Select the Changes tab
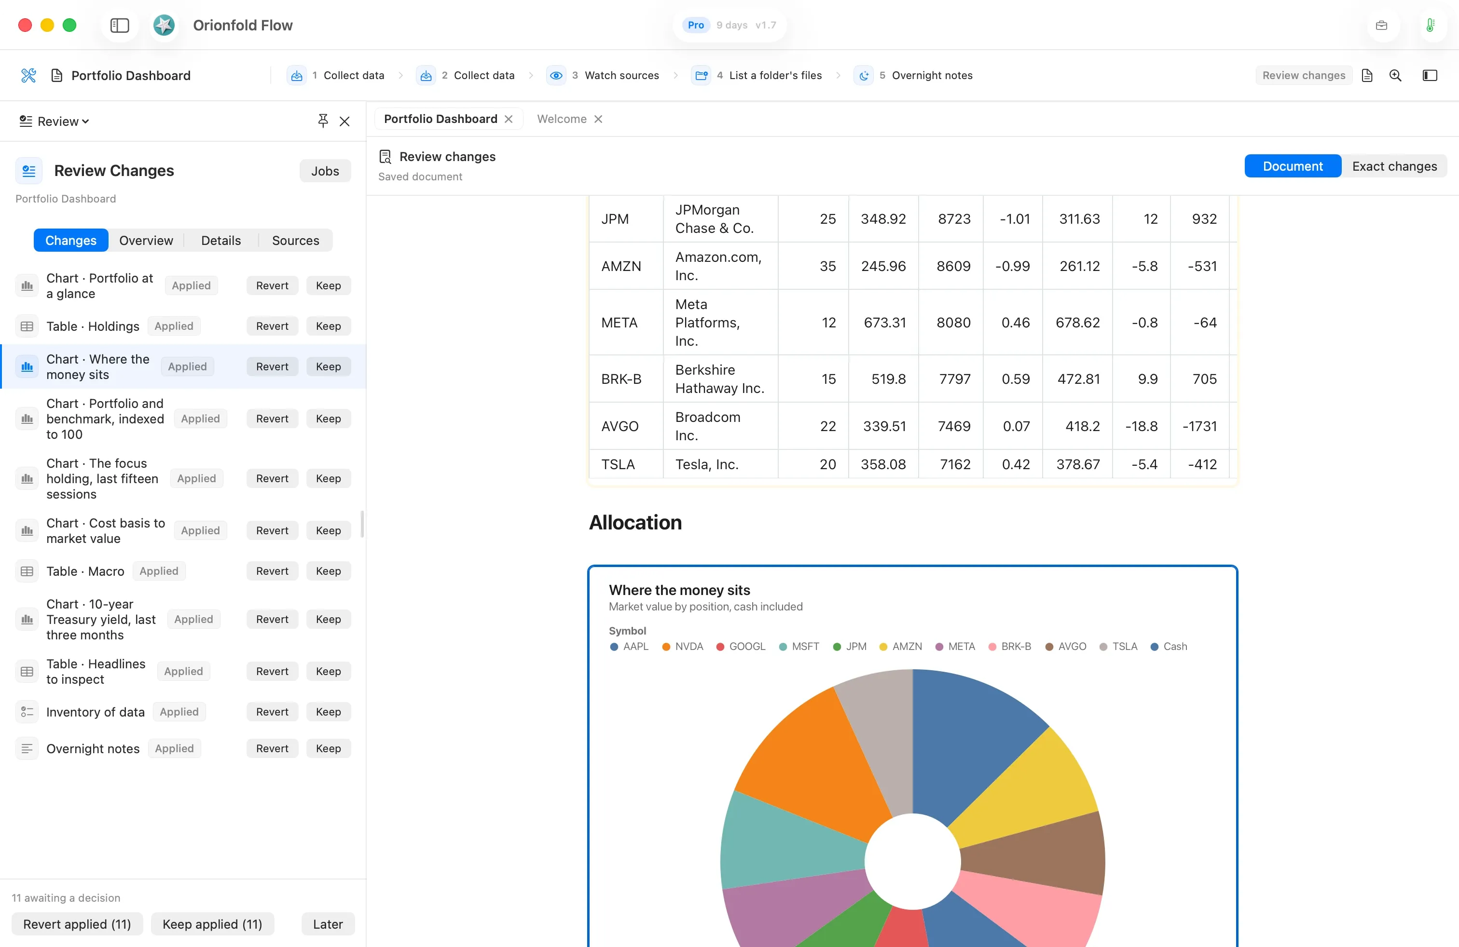This screenshot has height=947, width=1459. (70, 240)
